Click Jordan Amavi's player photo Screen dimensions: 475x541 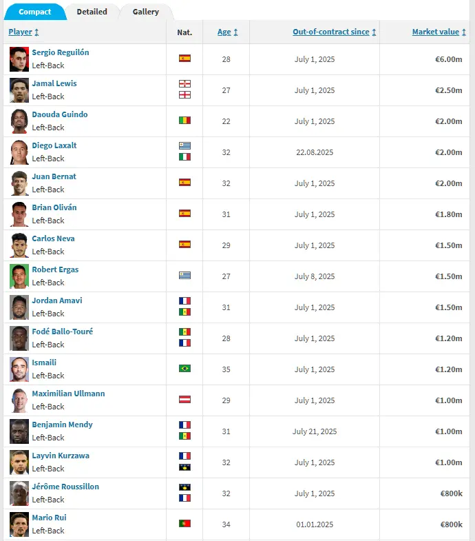click(x=19, y=307)
